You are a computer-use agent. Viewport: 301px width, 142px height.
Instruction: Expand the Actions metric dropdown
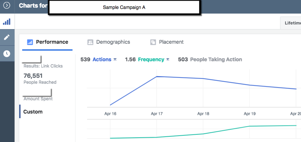point(115,60)
